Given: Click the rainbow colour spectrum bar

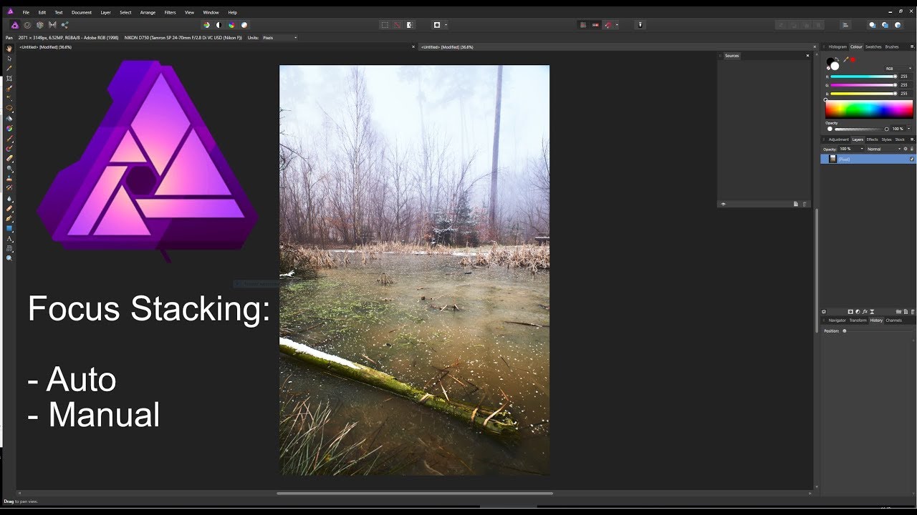Looking at the screenshot, I should [869, 109].
